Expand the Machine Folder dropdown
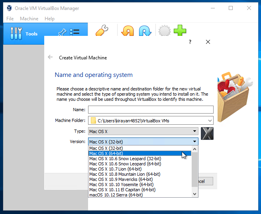This screenshot has height=214, width=261. [x=210, y=121]
